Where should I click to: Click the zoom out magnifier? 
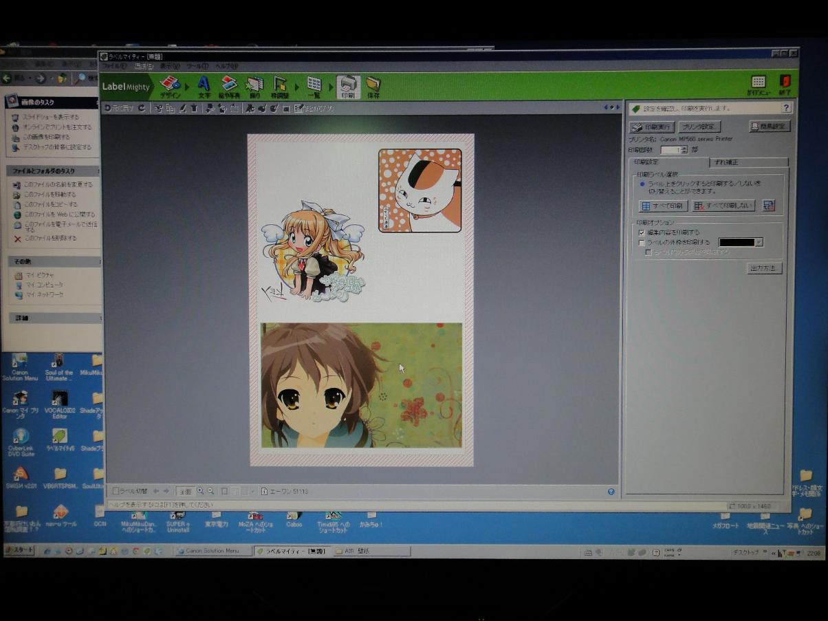point(210,491)
